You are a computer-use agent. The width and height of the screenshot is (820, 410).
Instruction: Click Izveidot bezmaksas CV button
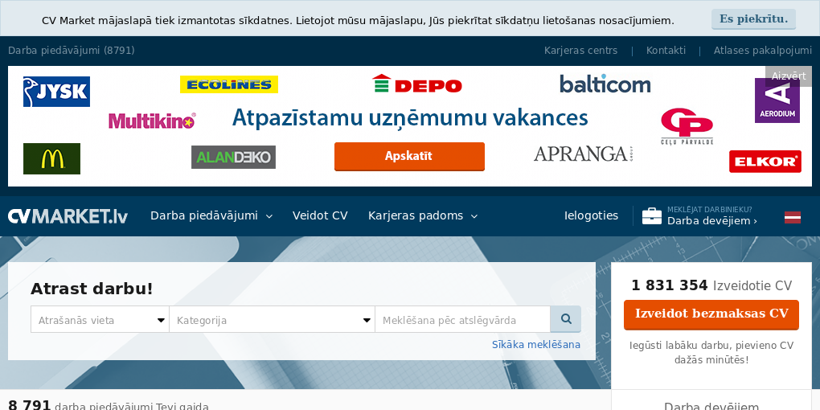click(711, 314)
